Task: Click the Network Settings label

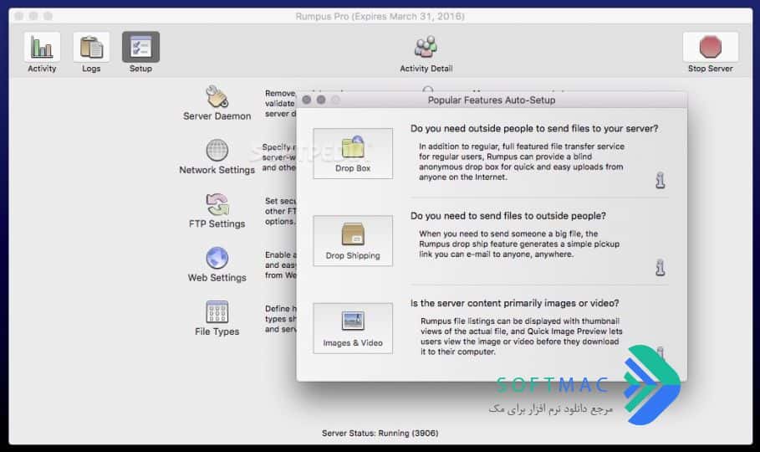Action: point(217,170)
